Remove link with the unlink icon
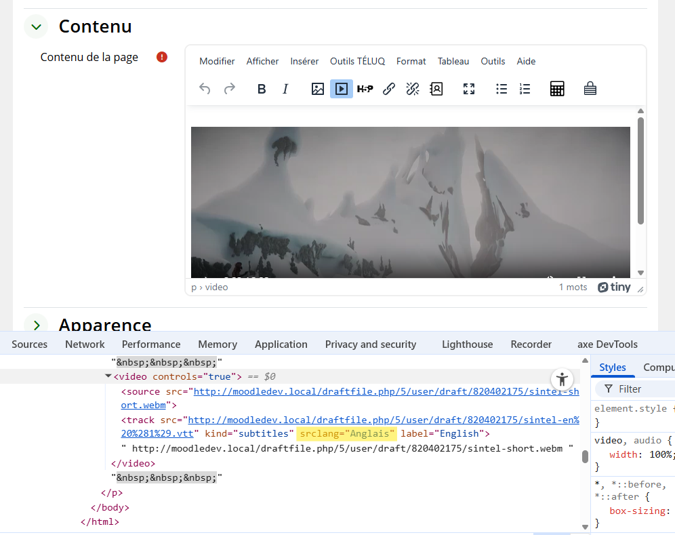This screenshot has width=675, height=535. coord(413,89)
